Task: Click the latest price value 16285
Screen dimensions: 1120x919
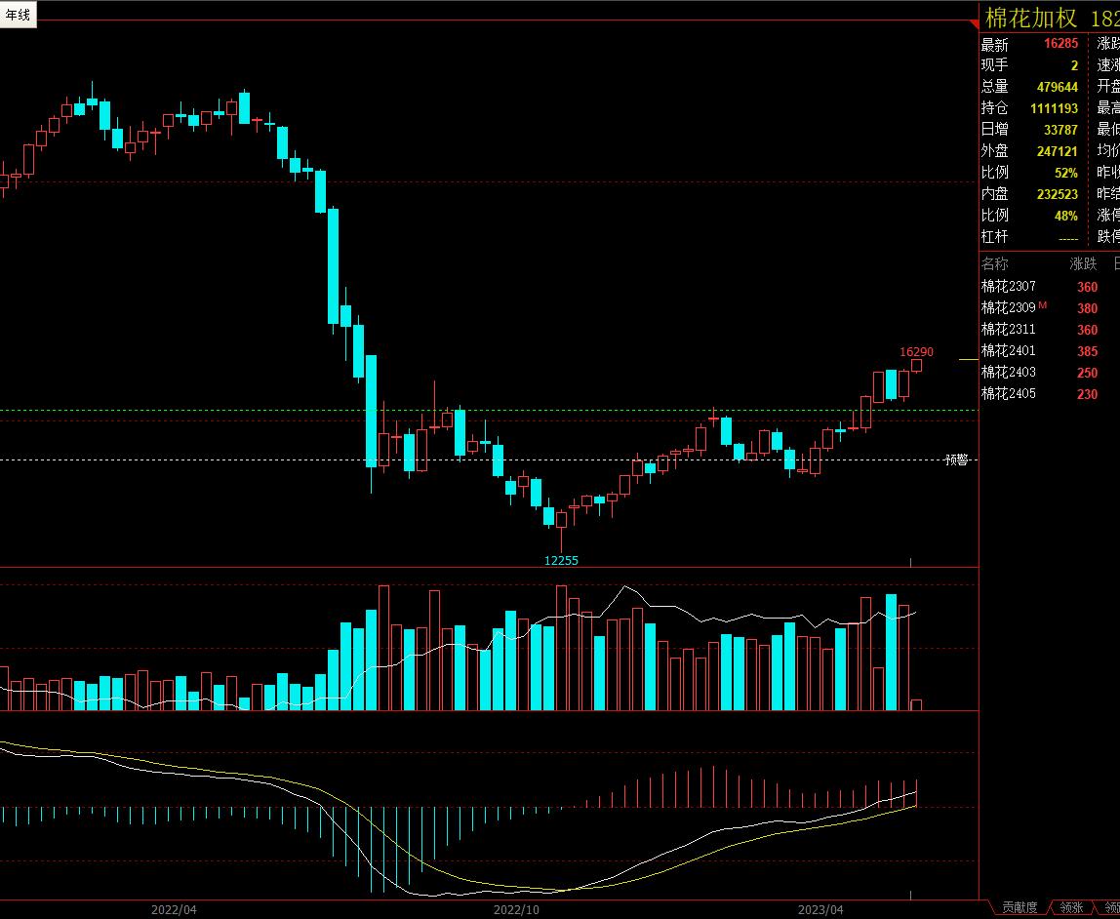Action: point(1060,44)
